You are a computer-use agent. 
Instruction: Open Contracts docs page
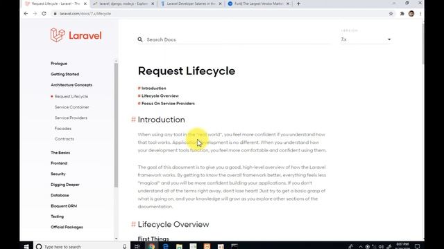65,139
